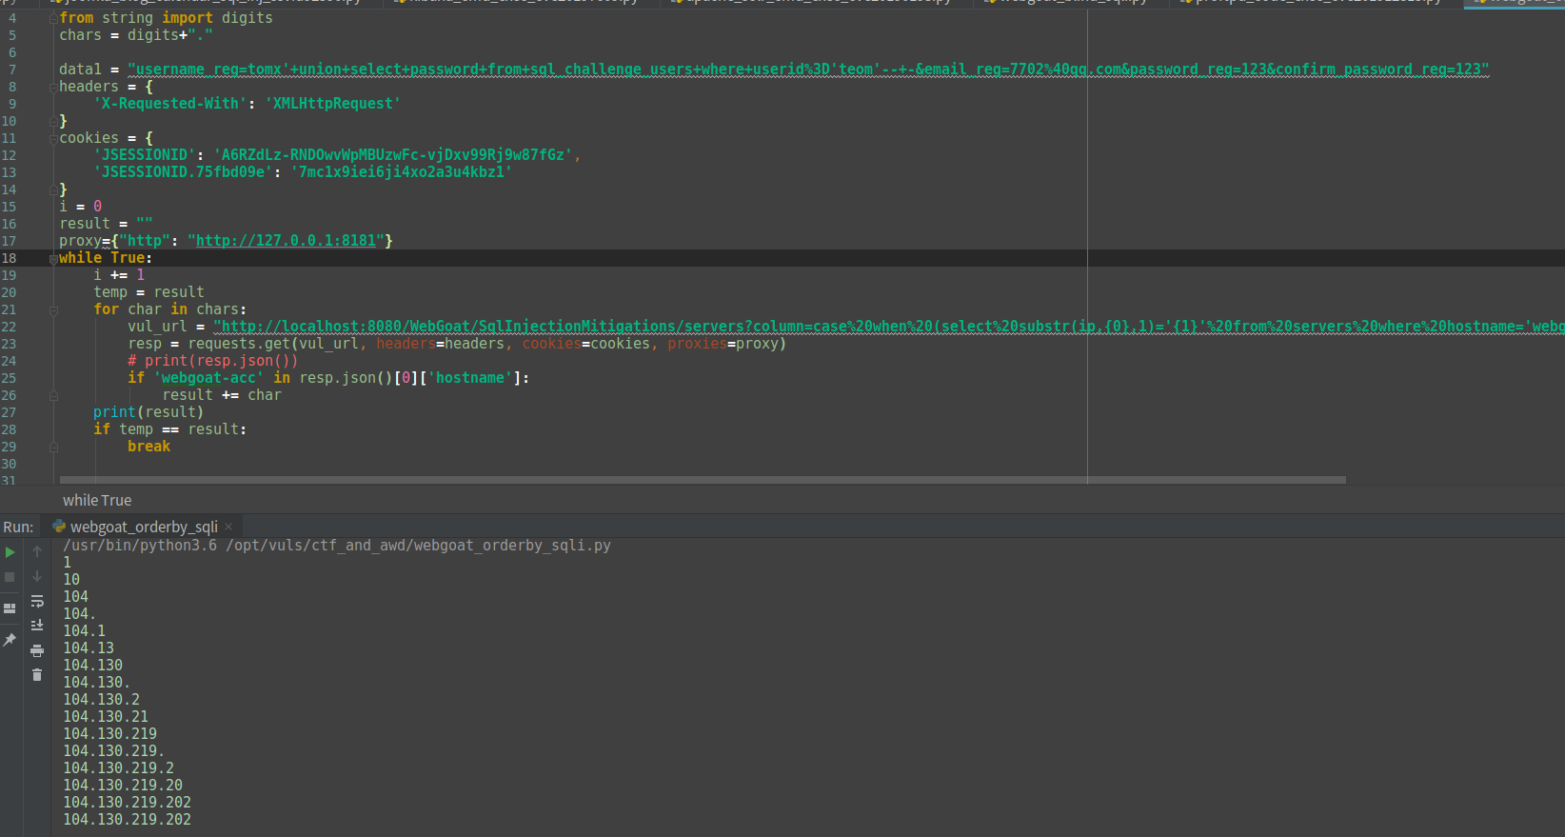This screenshot has width=1565, height=837.
Task: Pin the Run tab with the pin icon
Action: click(10, 640)
